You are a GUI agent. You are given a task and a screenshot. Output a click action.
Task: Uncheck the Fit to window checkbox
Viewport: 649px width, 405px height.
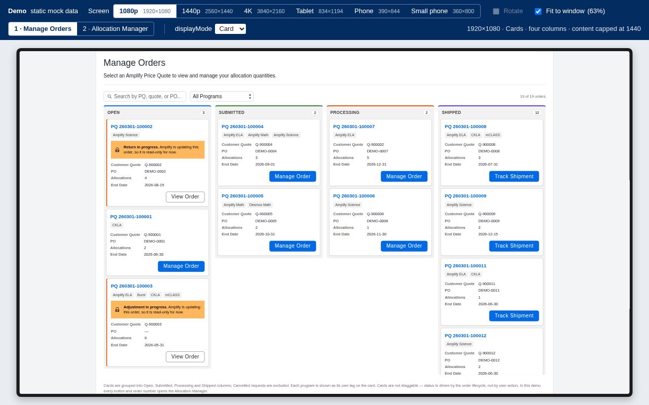(538, 11)
